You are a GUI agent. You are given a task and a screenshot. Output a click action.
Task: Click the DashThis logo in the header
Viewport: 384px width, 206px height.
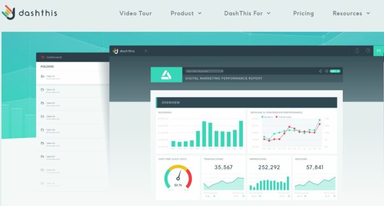pyautogui.click(x=30, y=13)
